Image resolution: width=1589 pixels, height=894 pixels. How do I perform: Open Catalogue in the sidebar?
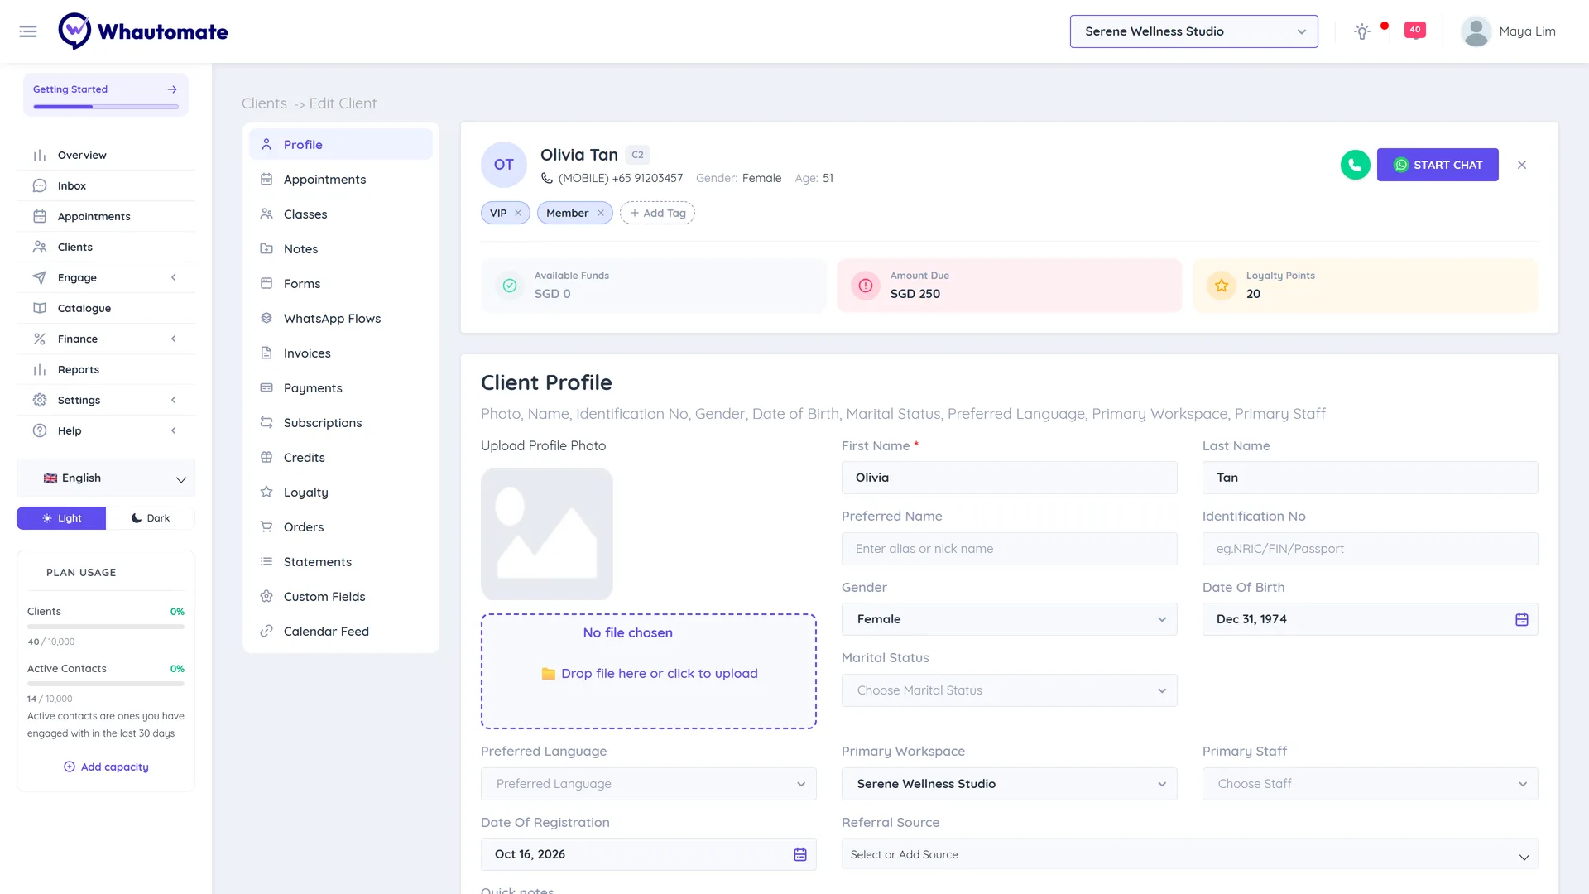[x=106, y=308]
